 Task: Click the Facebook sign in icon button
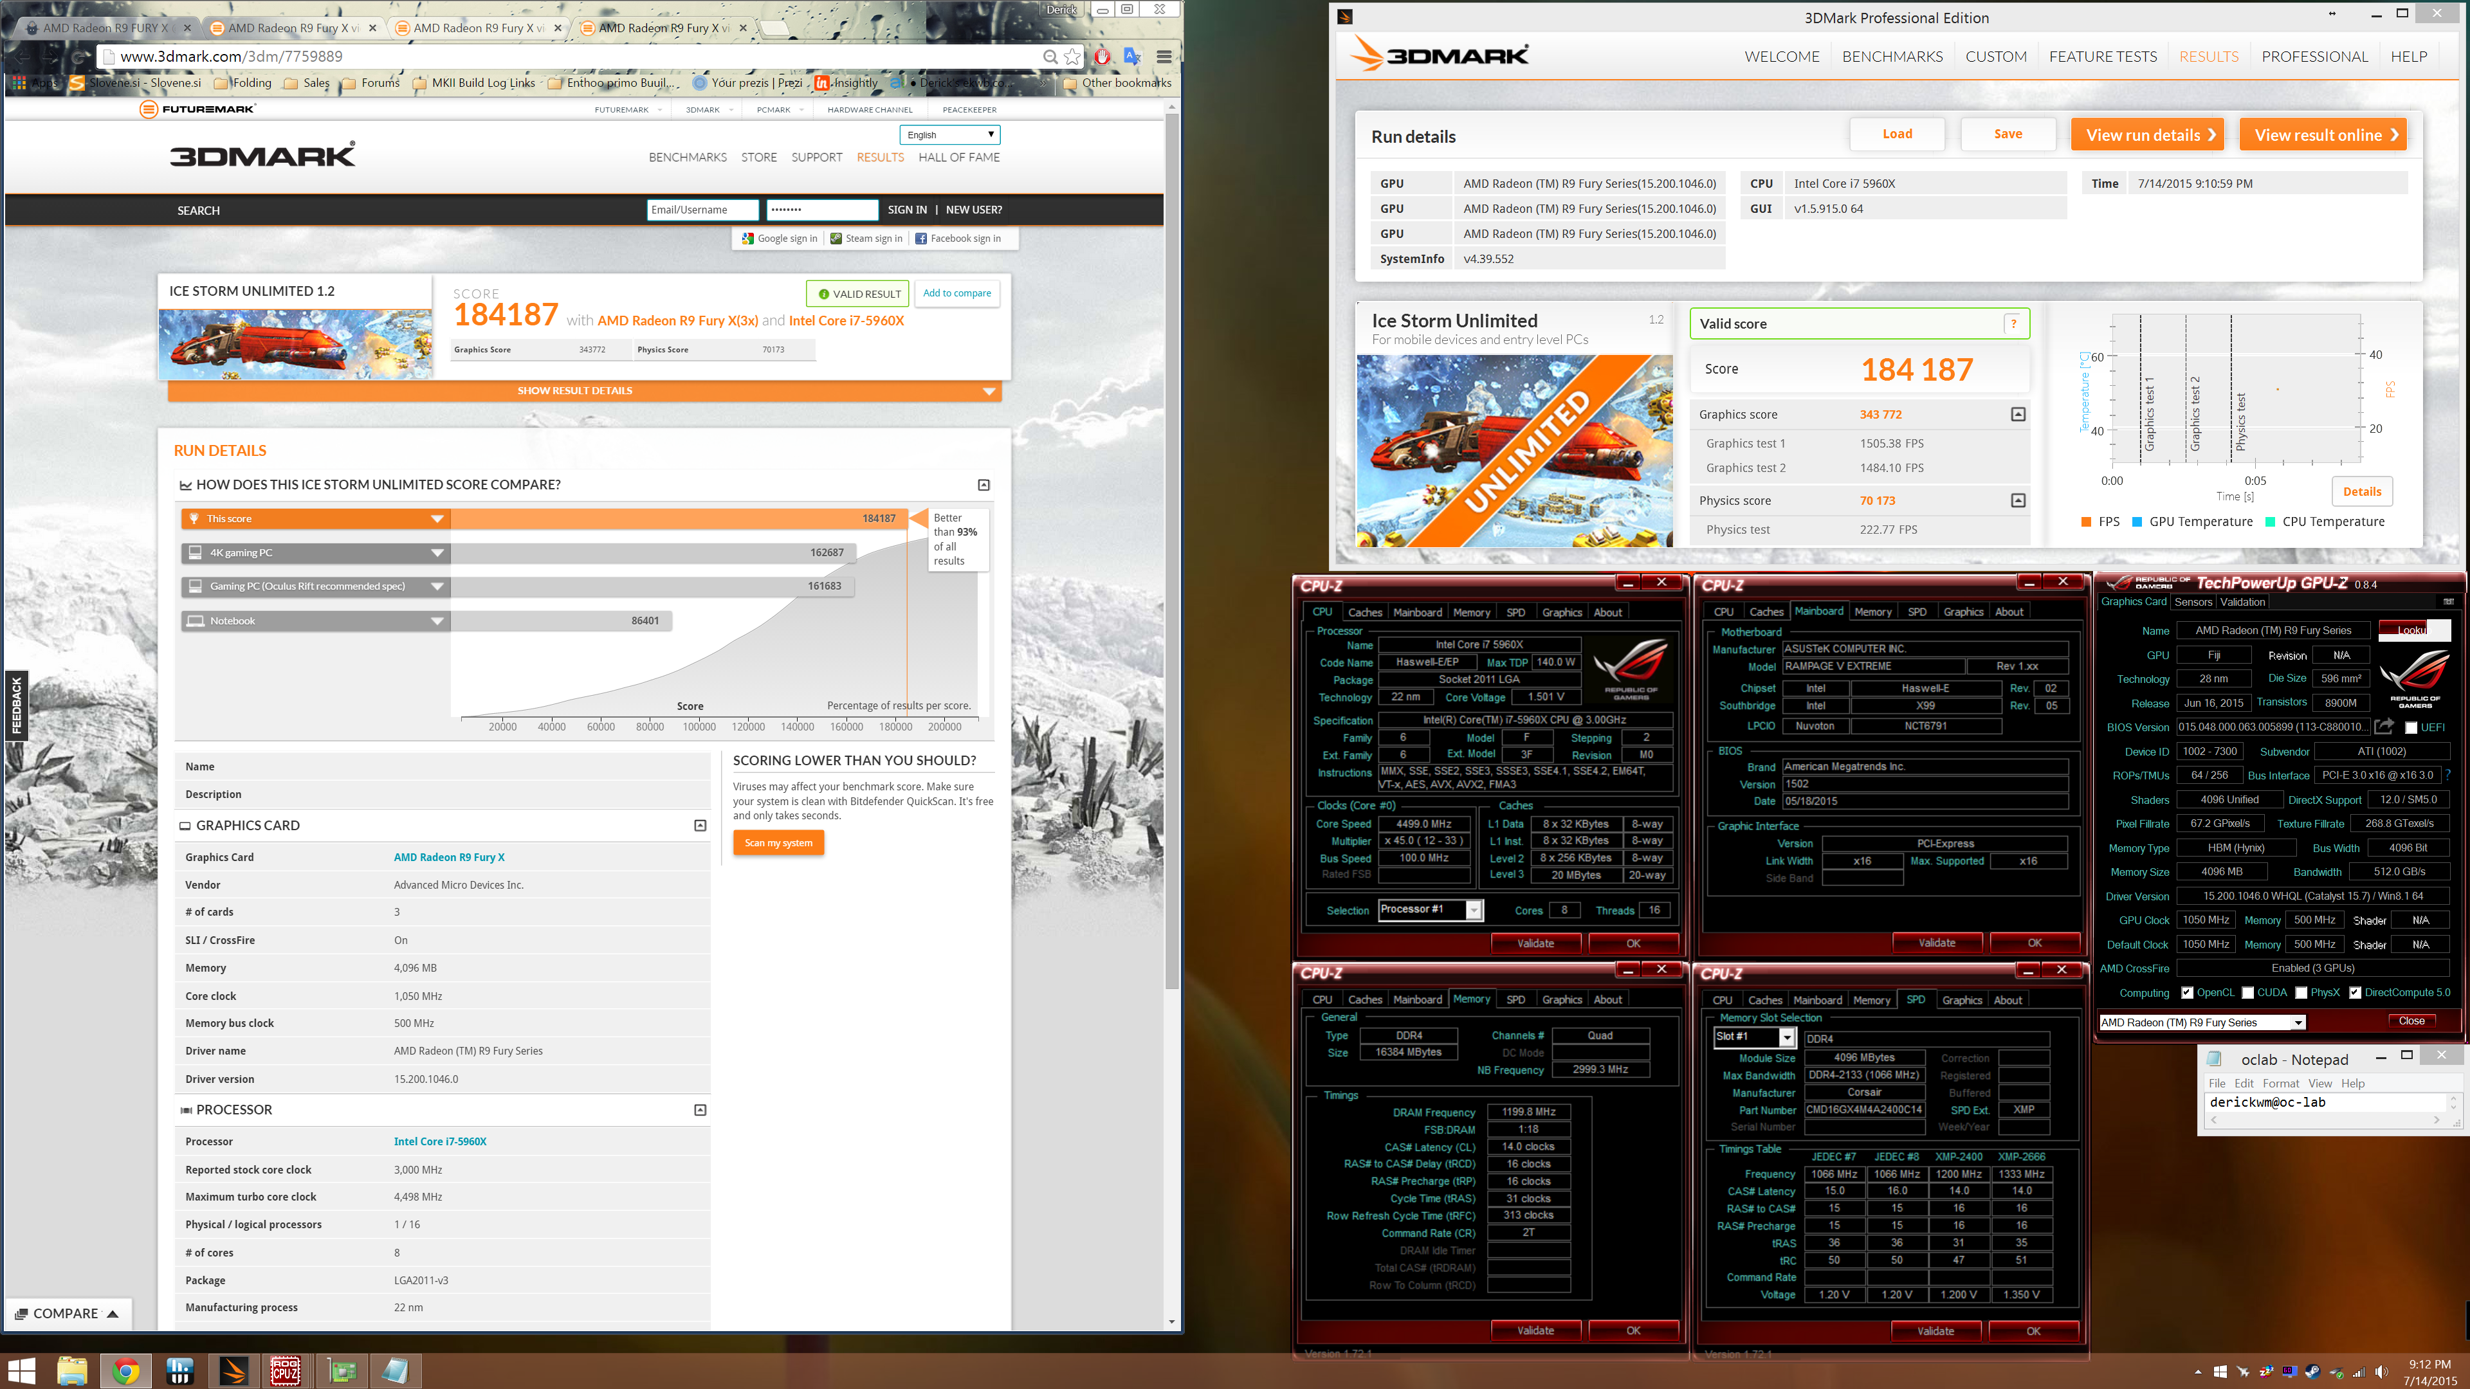pyautogui.click(x=958, y=239)
